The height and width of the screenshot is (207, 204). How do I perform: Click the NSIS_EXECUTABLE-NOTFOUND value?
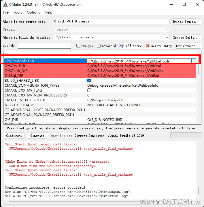click(114, 105)
